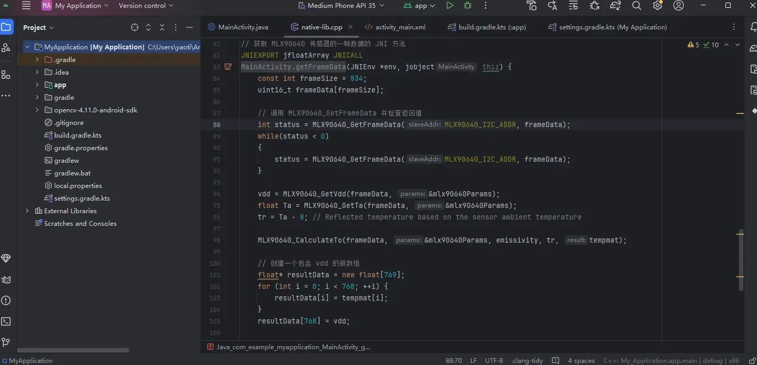757x365 pixels.
Task: Click the select opened file target icon
Action: (135, 27)
